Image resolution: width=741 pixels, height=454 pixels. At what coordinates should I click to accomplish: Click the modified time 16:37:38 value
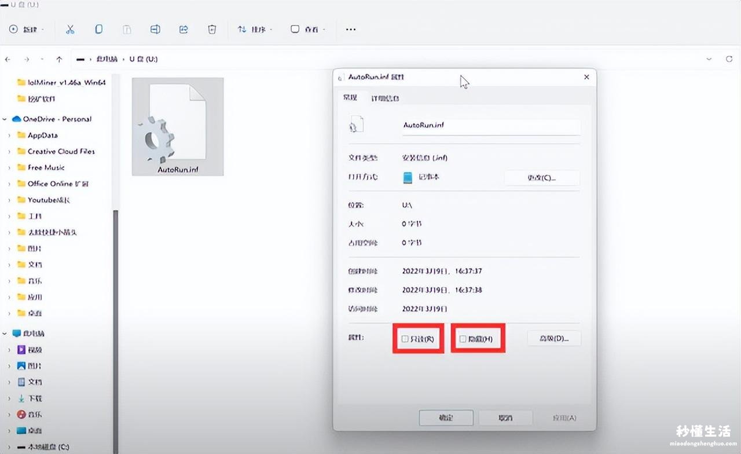[442, 290]
